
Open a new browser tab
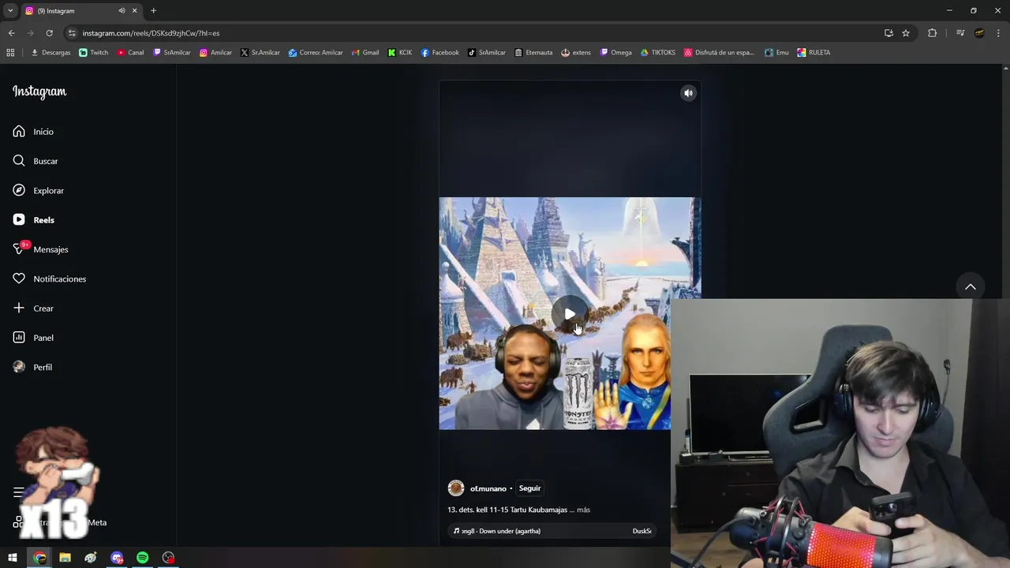pos(153,11)
